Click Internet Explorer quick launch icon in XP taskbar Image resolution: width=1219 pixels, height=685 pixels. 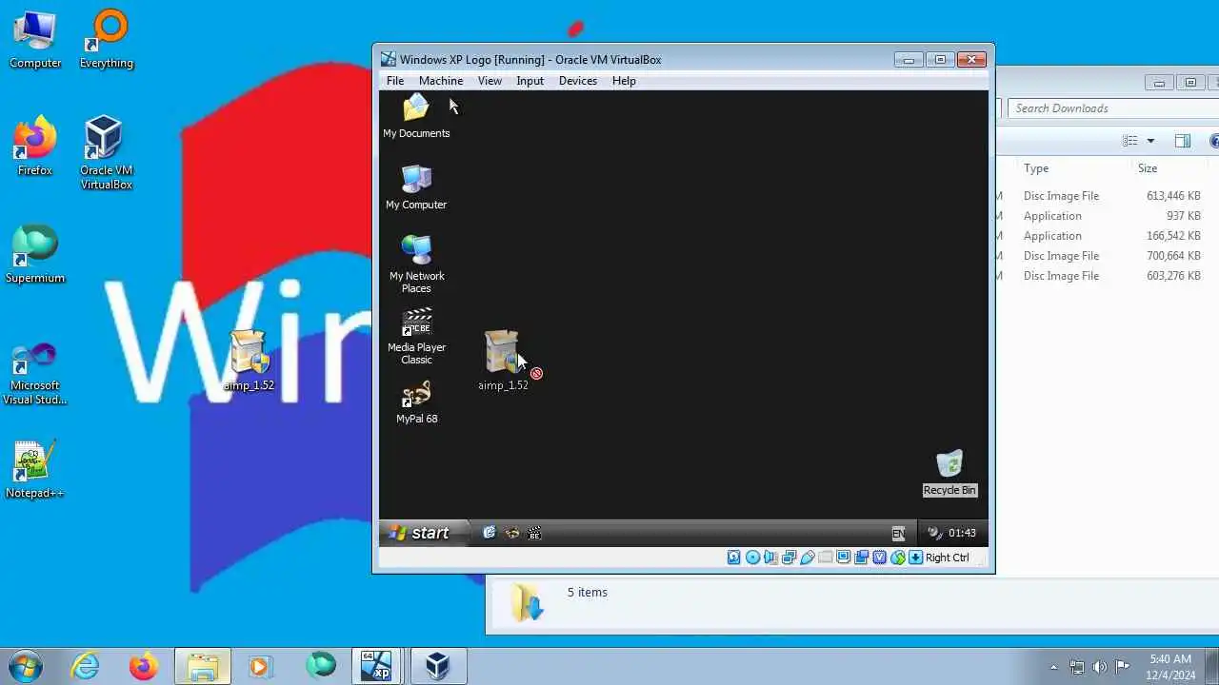tap(490, 533)
